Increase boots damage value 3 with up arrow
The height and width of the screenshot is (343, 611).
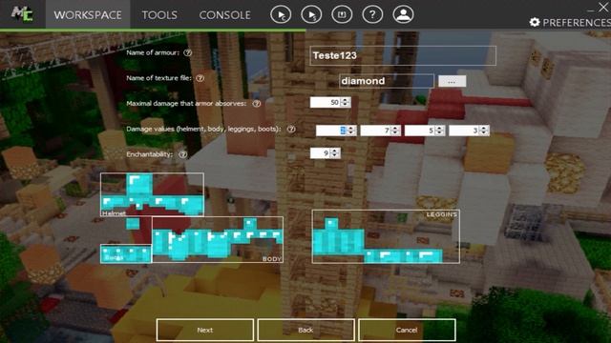[484, 128]
